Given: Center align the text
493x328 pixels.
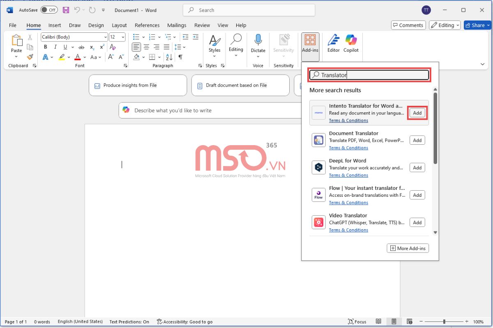Looking at the screenshot, I should tap(146, 47).
